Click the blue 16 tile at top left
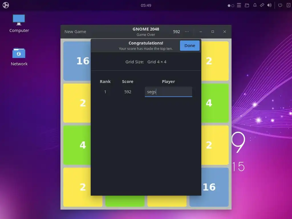Screen dimensions: 292x219 pyautogui.click(x=77, y=61)
